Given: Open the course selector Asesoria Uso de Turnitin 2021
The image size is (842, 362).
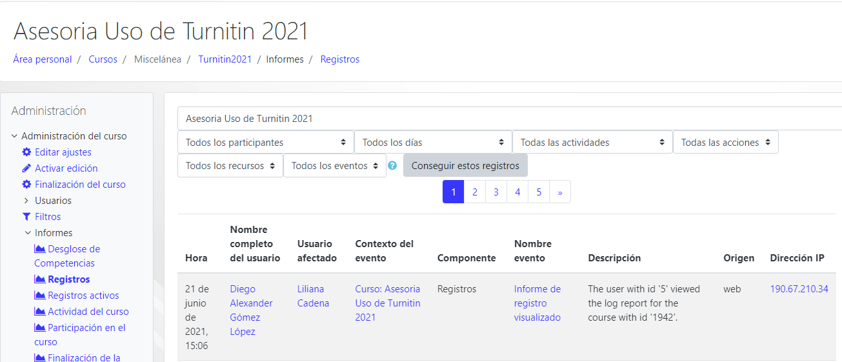Looking at the screenshot, I should (510, 119).
